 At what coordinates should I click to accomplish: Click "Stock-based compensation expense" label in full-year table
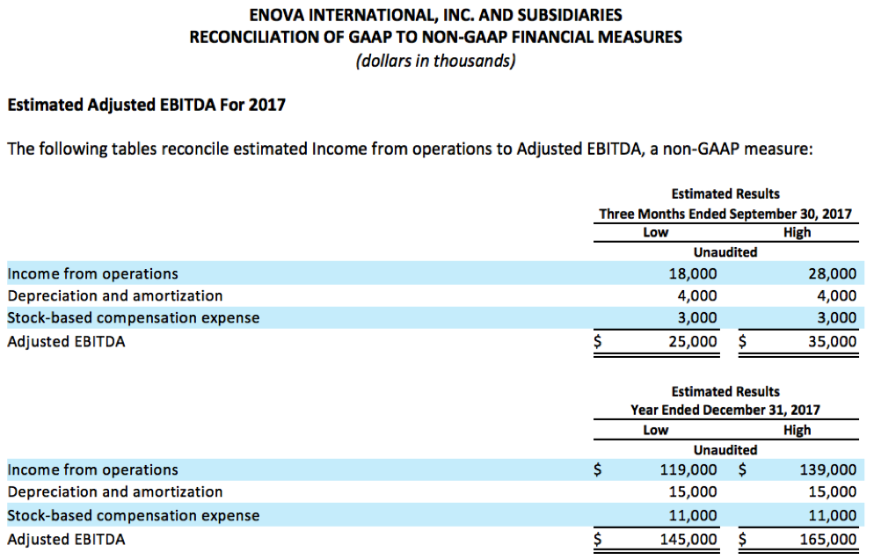(x=134, y=516)
